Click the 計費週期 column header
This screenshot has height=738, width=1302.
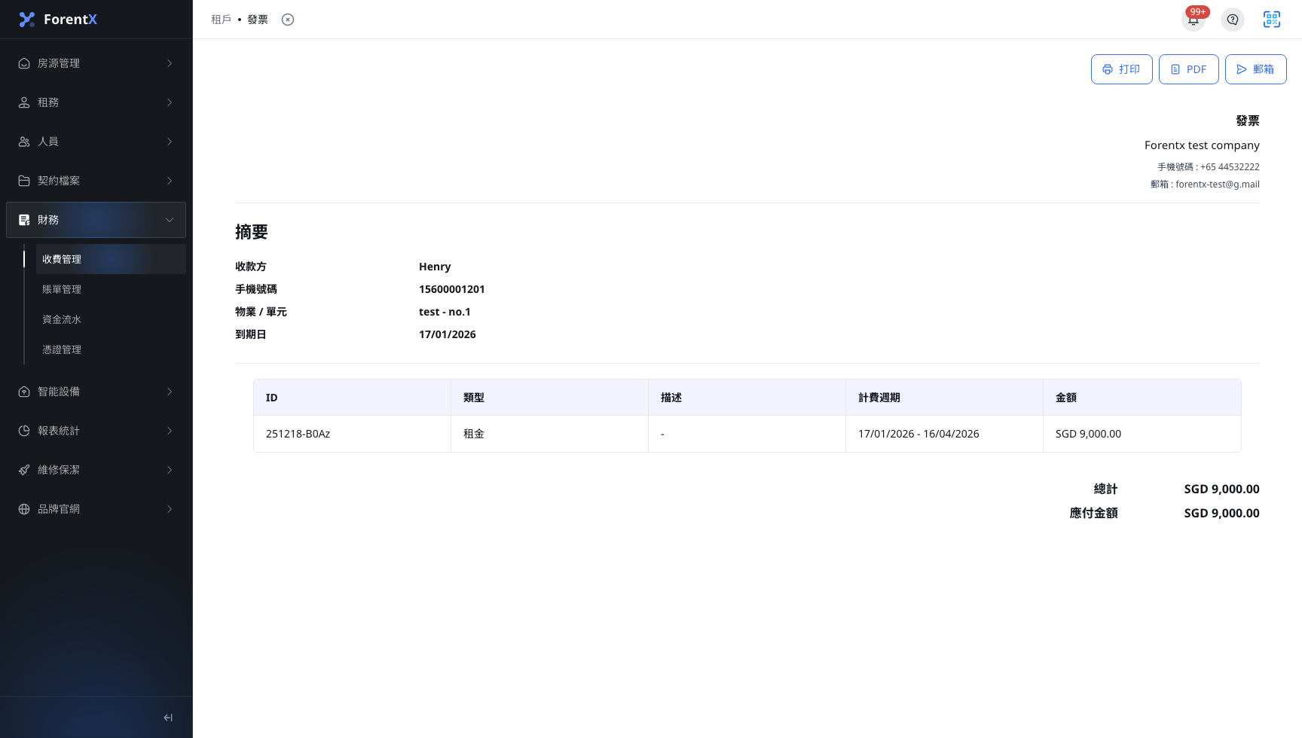click(944, 398)
